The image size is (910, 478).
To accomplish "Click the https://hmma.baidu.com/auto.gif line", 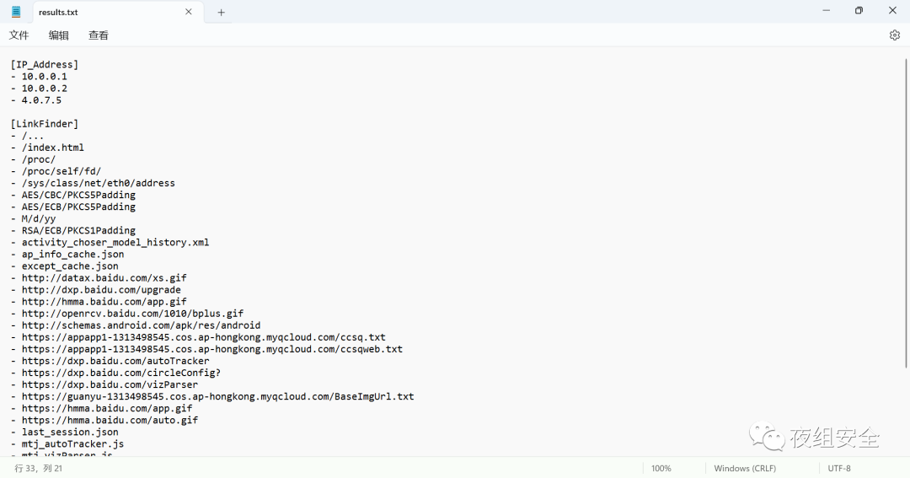I will (104, 420).
